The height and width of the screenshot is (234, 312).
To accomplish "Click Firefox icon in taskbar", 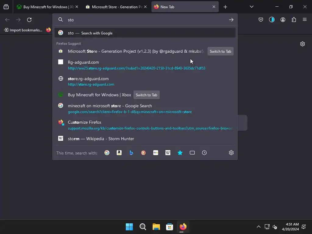I will [183, 227].
